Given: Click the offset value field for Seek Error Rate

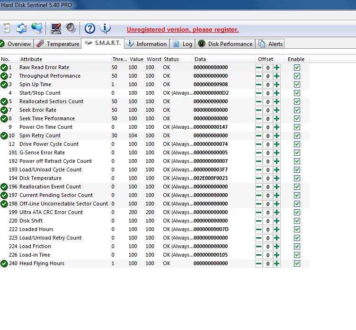Looking at the screenshot, I should point(267,110).
